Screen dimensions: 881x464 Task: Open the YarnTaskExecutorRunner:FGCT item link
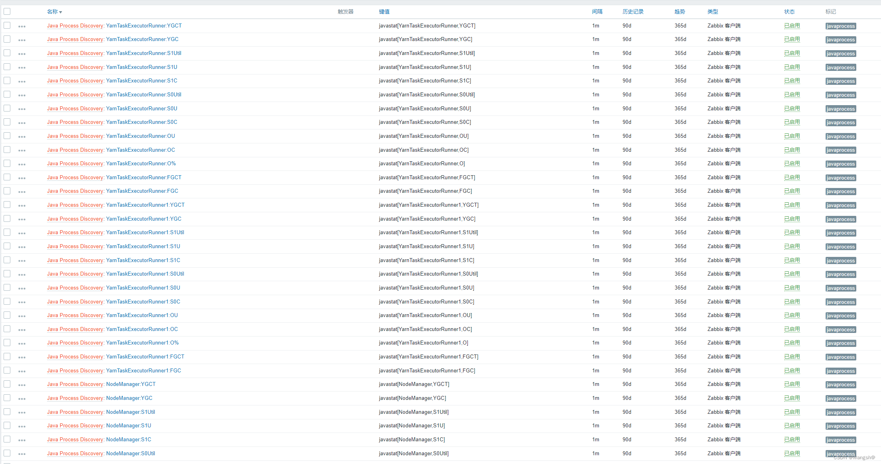[x=143, y=178]
